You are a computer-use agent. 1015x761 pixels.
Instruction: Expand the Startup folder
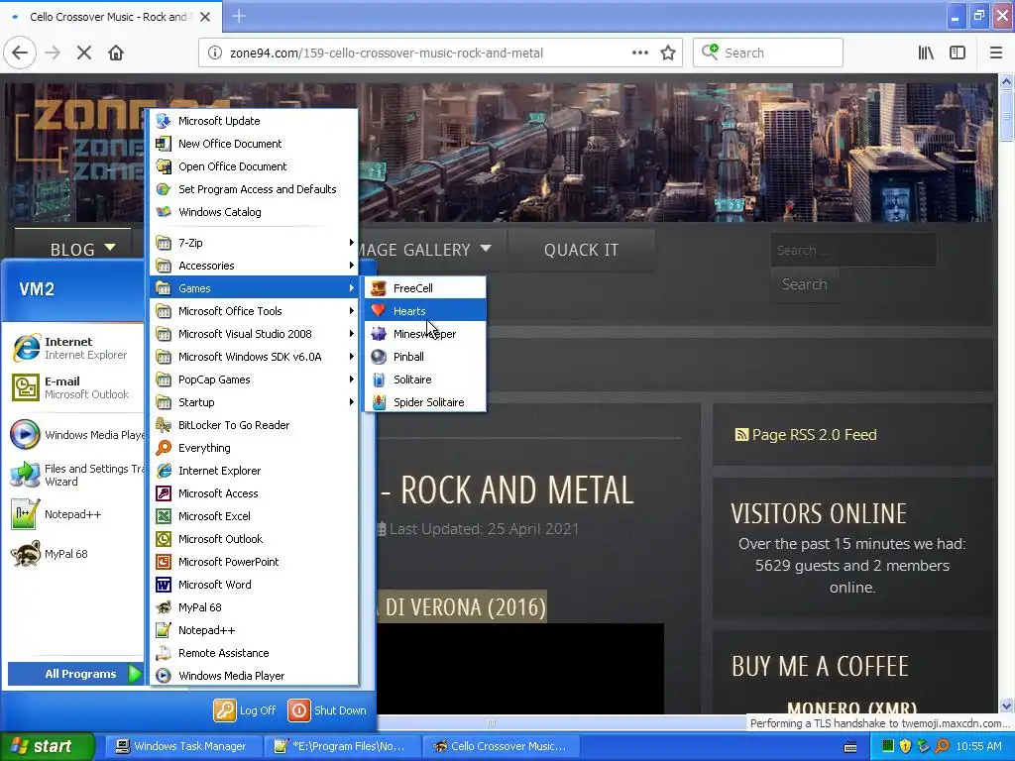[254, 402]
